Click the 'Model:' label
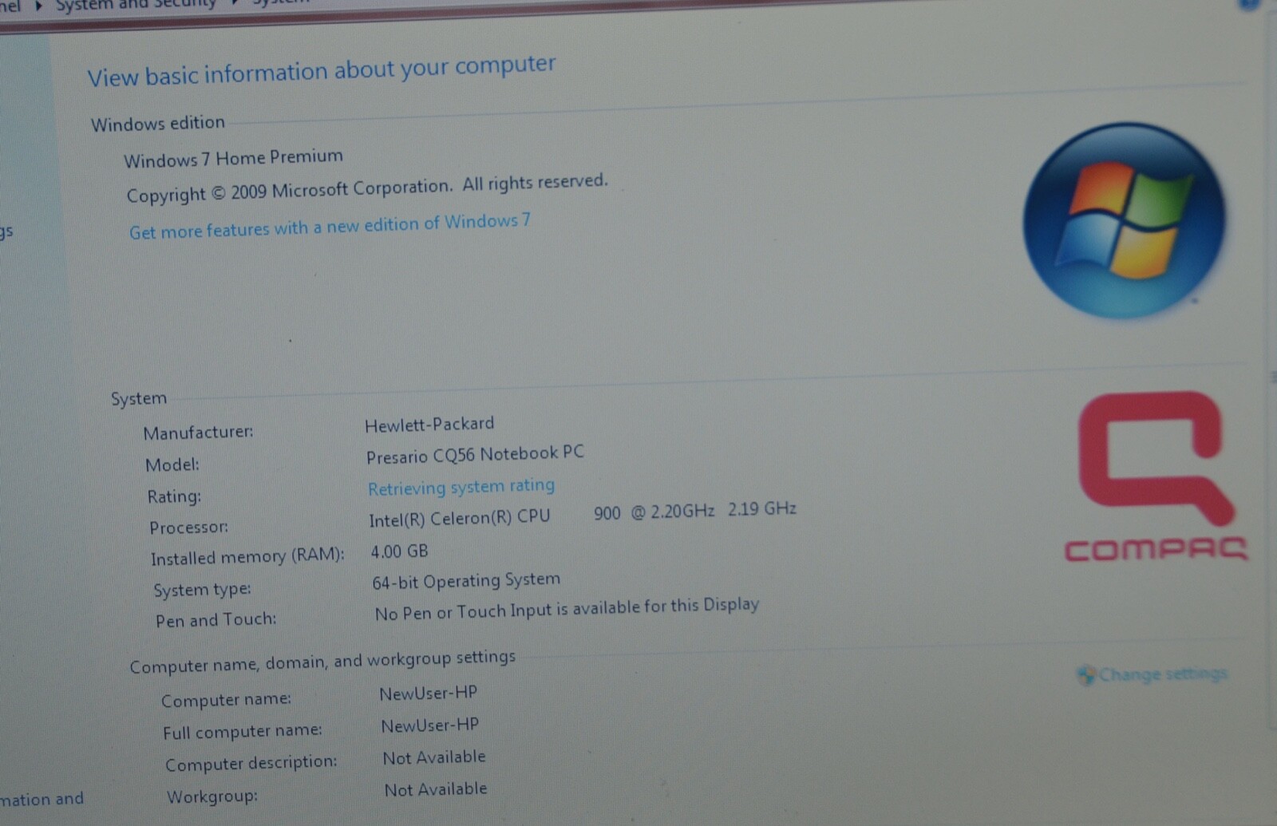The image size is (1277, 826). tap(172, 464)
